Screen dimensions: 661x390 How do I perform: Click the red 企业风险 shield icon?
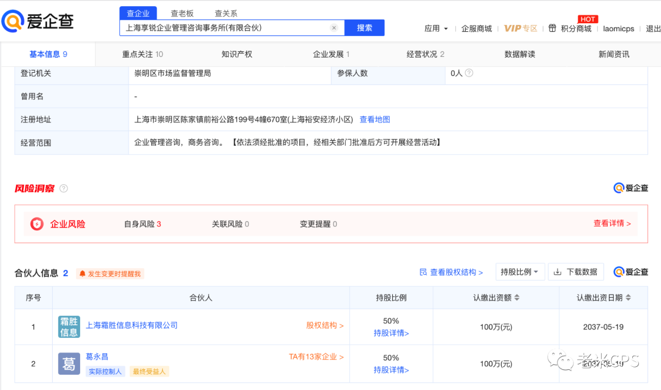[x=37, y=224]
